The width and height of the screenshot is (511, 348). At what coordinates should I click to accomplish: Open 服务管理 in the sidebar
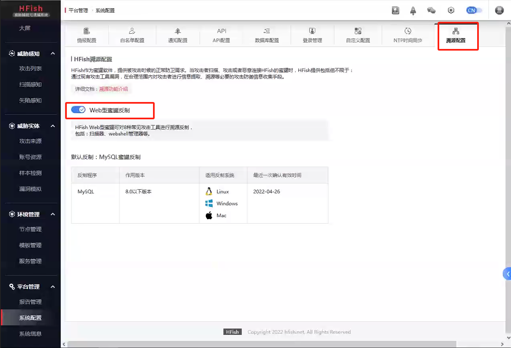pyautogui.click(x=31, y=261)
